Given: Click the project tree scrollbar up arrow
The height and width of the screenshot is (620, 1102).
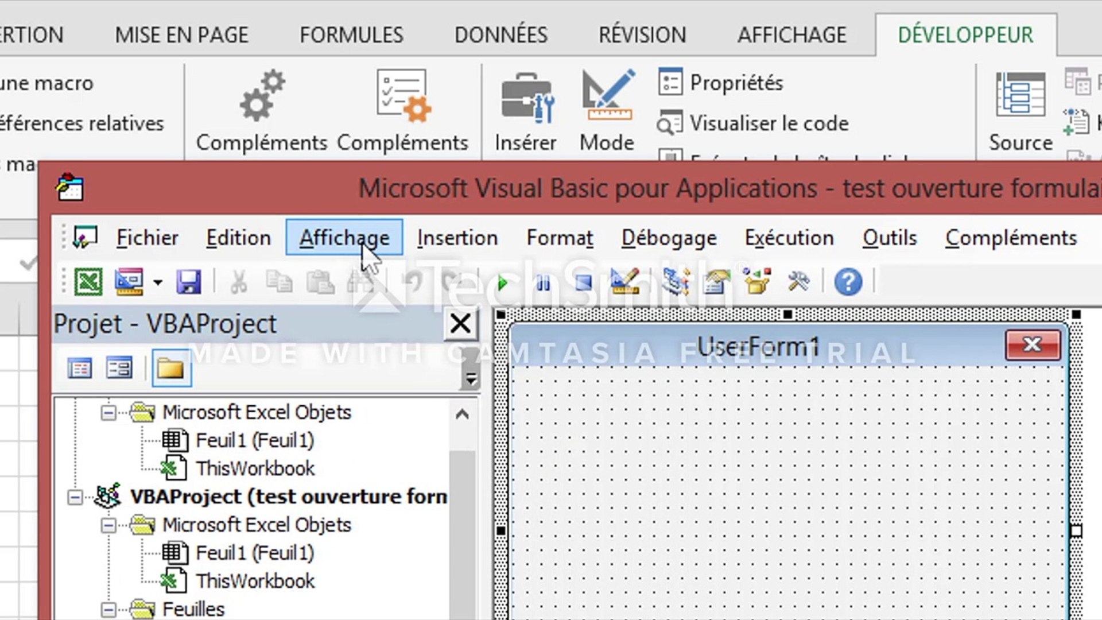Looking at the screenshot, I should (x=462, y=414).
